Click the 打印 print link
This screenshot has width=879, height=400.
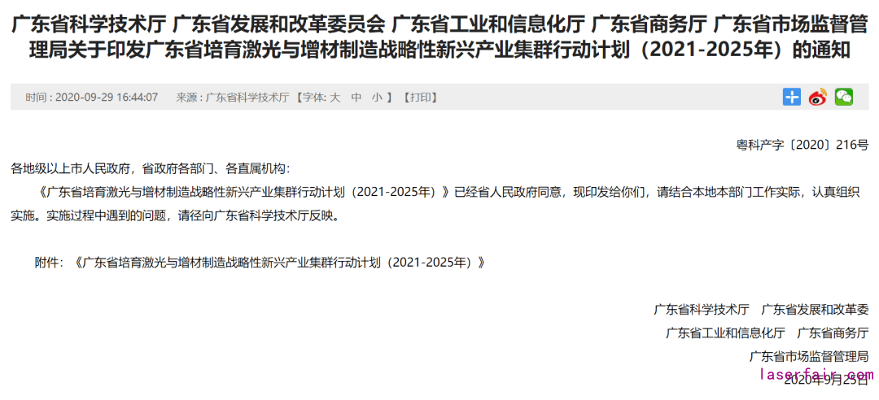(x=421, y=98)
